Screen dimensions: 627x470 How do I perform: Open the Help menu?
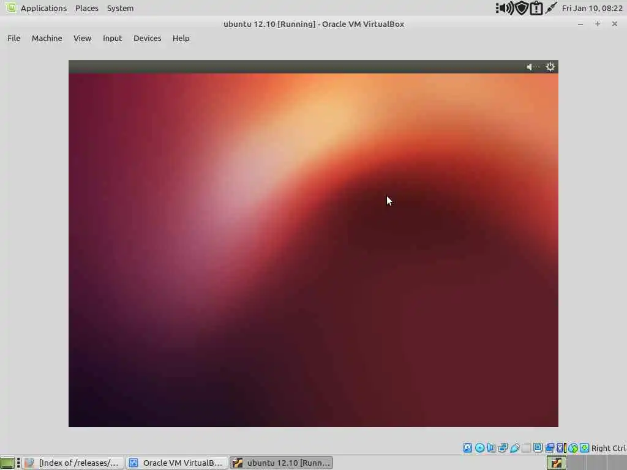(x=181, y=39)
